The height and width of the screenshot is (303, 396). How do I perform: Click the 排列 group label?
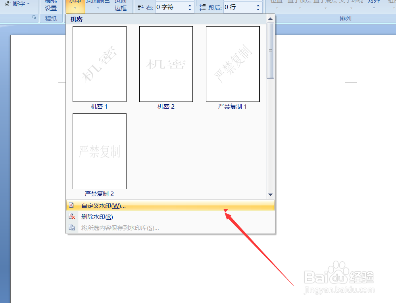pos(345,18)
